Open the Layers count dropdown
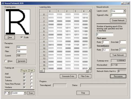This screenshot has height=100, width=131. coord(124,11)
